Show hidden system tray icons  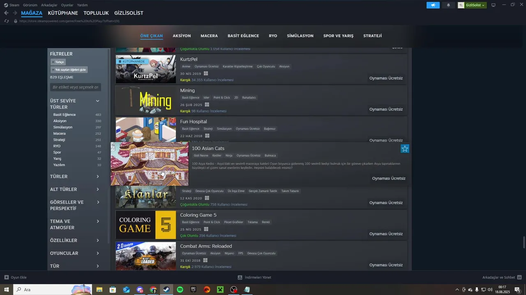tap(457, 290)
